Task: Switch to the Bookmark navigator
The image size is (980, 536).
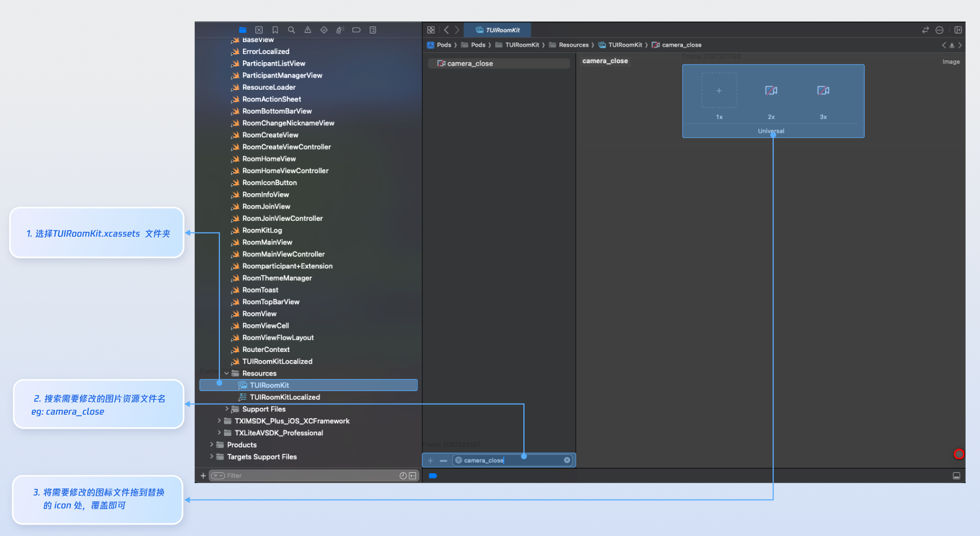Action: point(275,30)
